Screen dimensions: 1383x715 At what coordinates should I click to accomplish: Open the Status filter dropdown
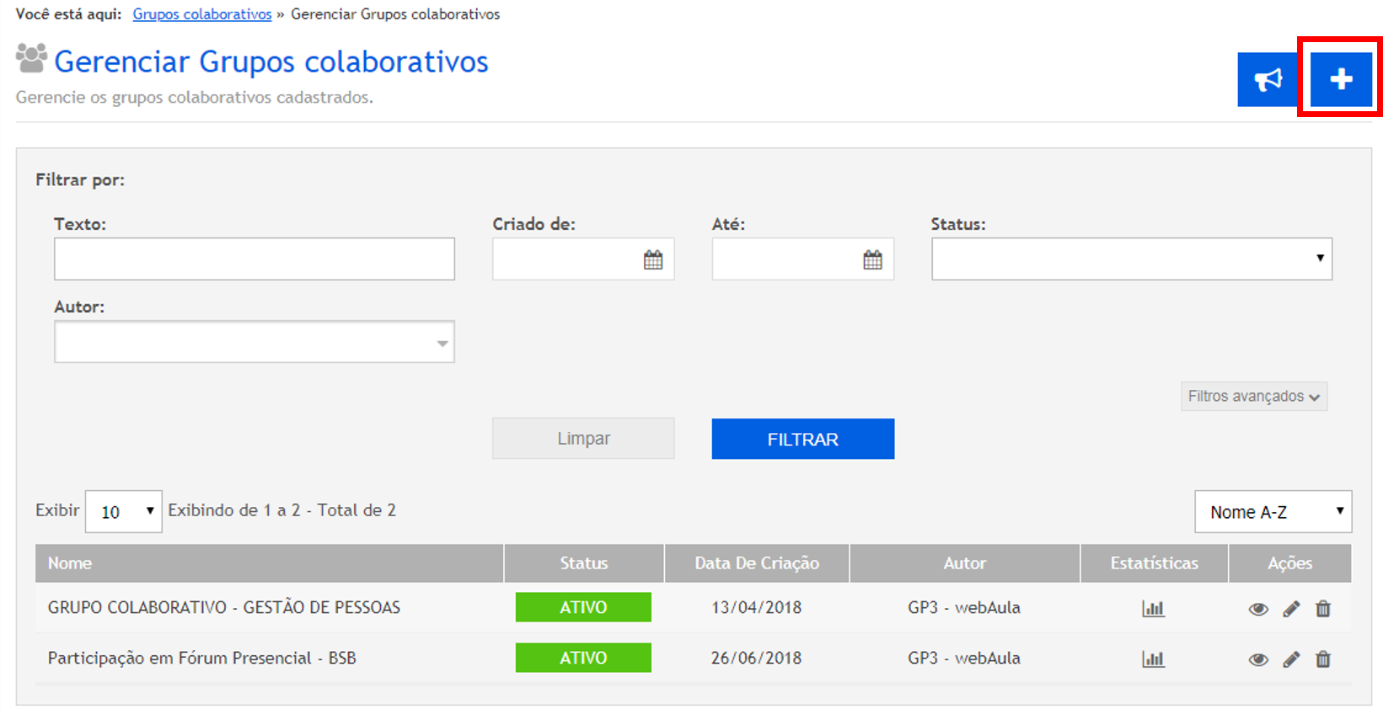[x=1131, y=259]
